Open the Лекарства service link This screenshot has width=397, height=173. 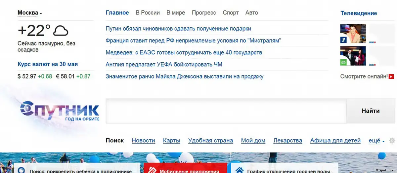coord(287,141)
